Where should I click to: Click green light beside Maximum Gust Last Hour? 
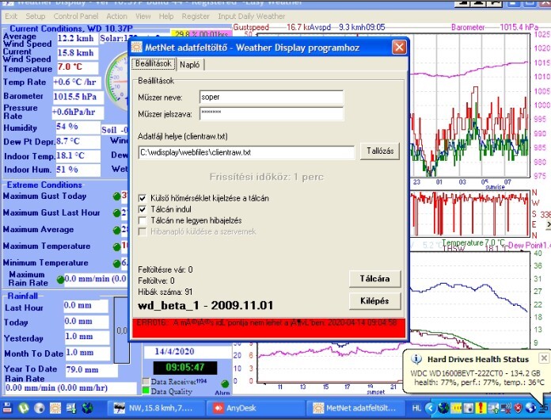click(x=116, y=213)
